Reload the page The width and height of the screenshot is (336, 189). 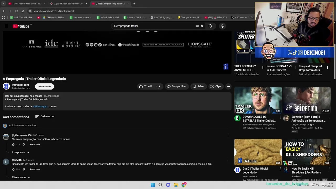[x=16, y=11]
